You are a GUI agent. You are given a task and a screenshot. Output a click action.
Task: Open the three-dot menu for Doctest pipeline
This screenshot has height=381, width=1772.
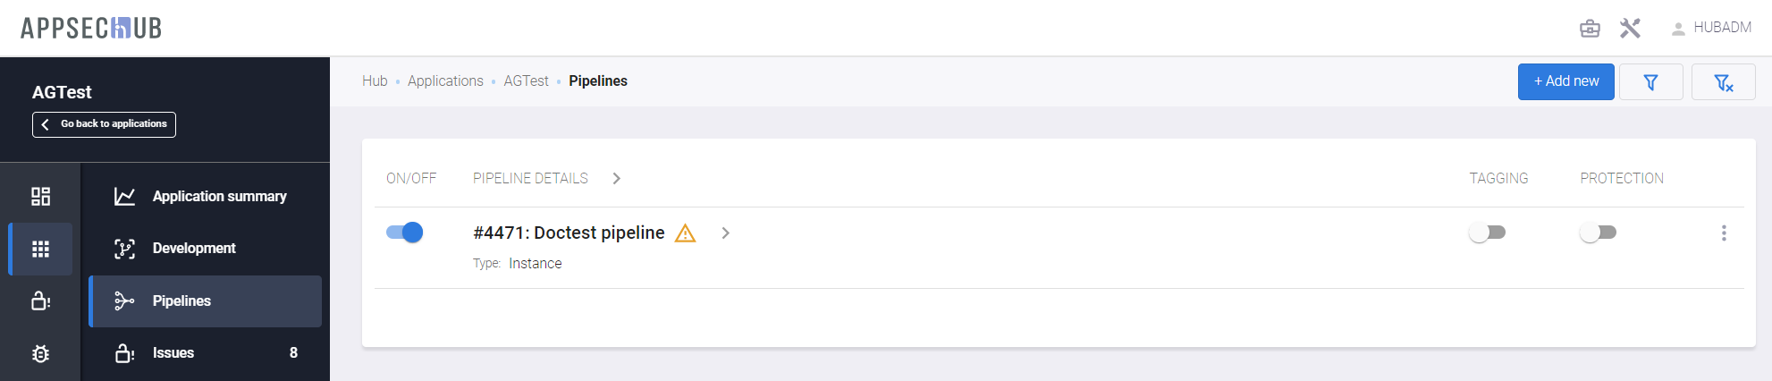coord(1724,233)
